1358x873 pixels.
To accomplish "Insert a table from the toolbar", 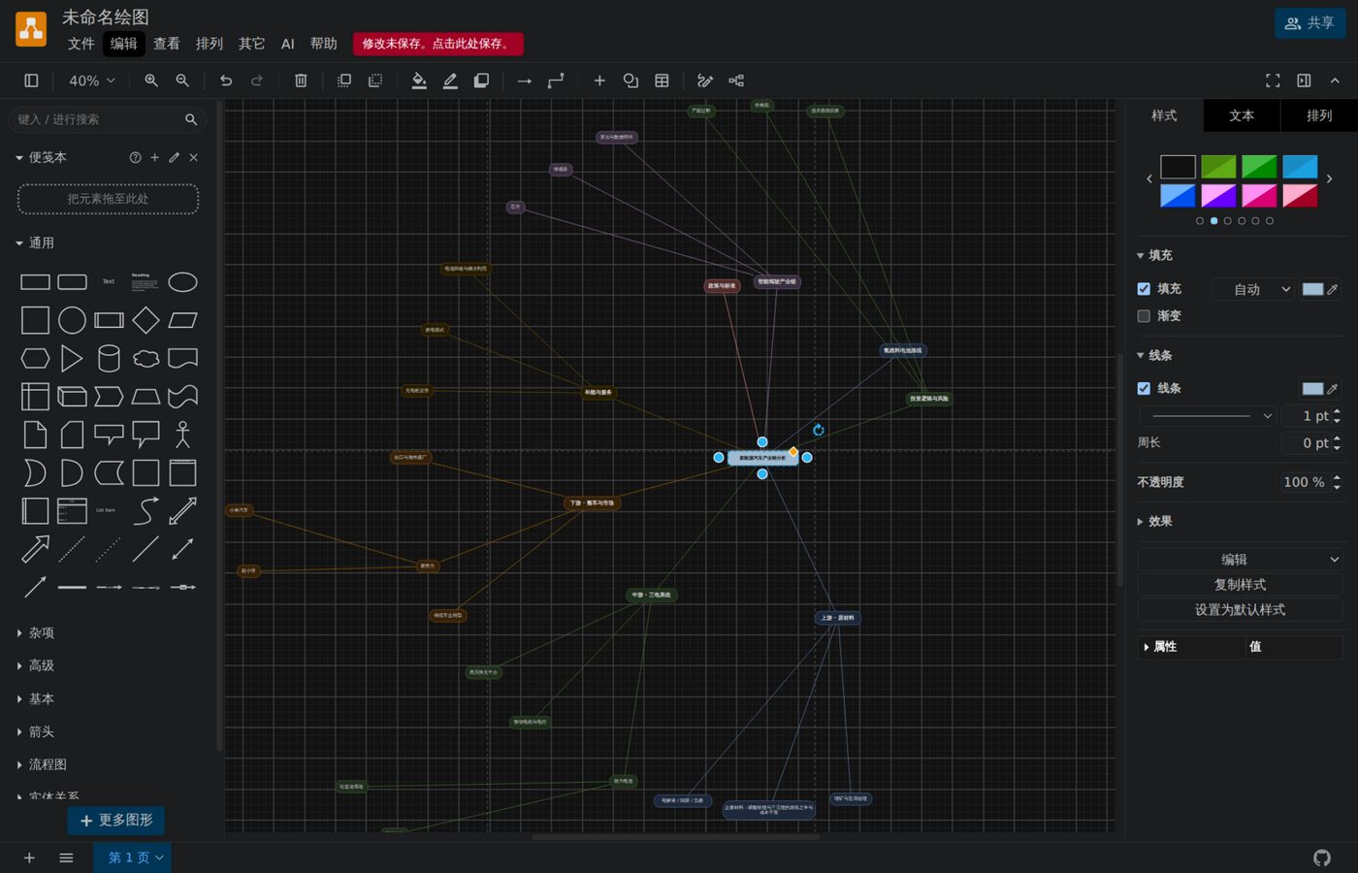I will tap(662, 81).
